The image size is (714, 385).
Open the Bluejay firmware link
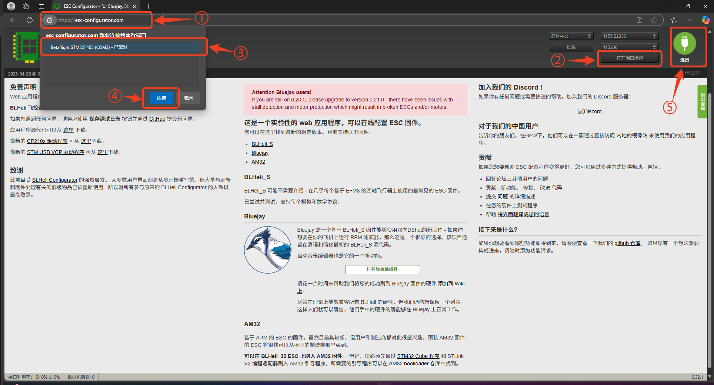click(x=260, y=153)
